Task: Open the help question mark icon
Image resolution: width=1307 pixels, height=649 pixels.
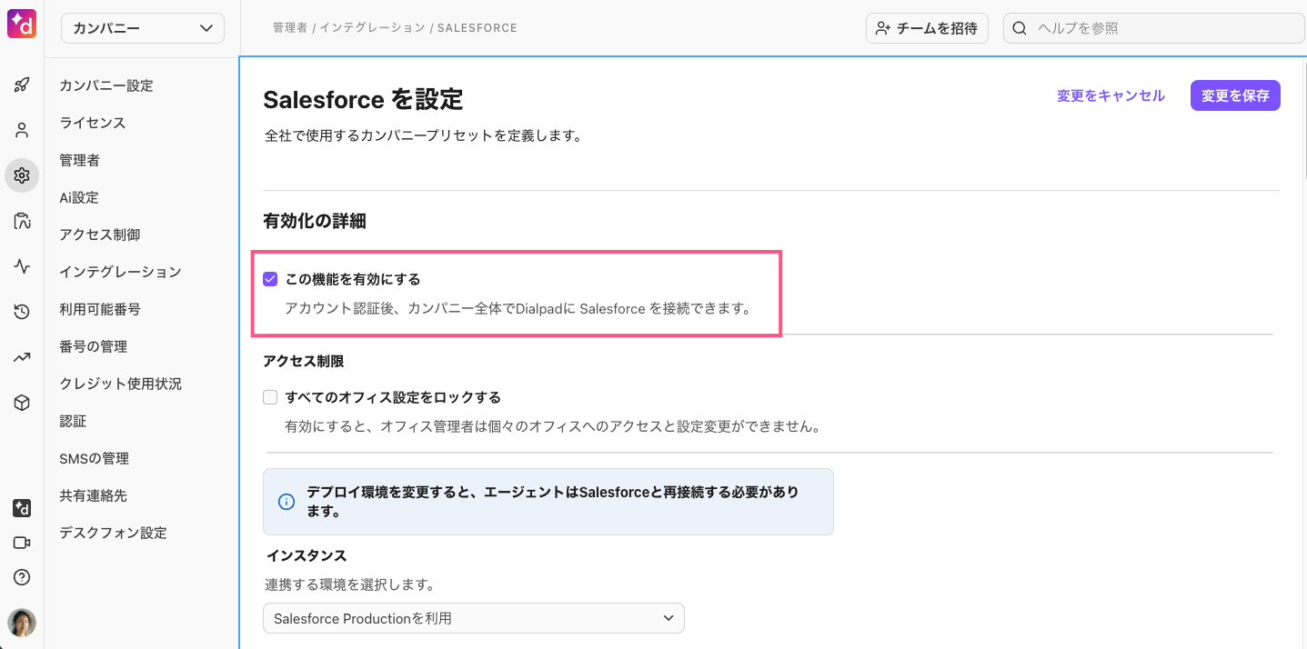Action: pos(22,577)
